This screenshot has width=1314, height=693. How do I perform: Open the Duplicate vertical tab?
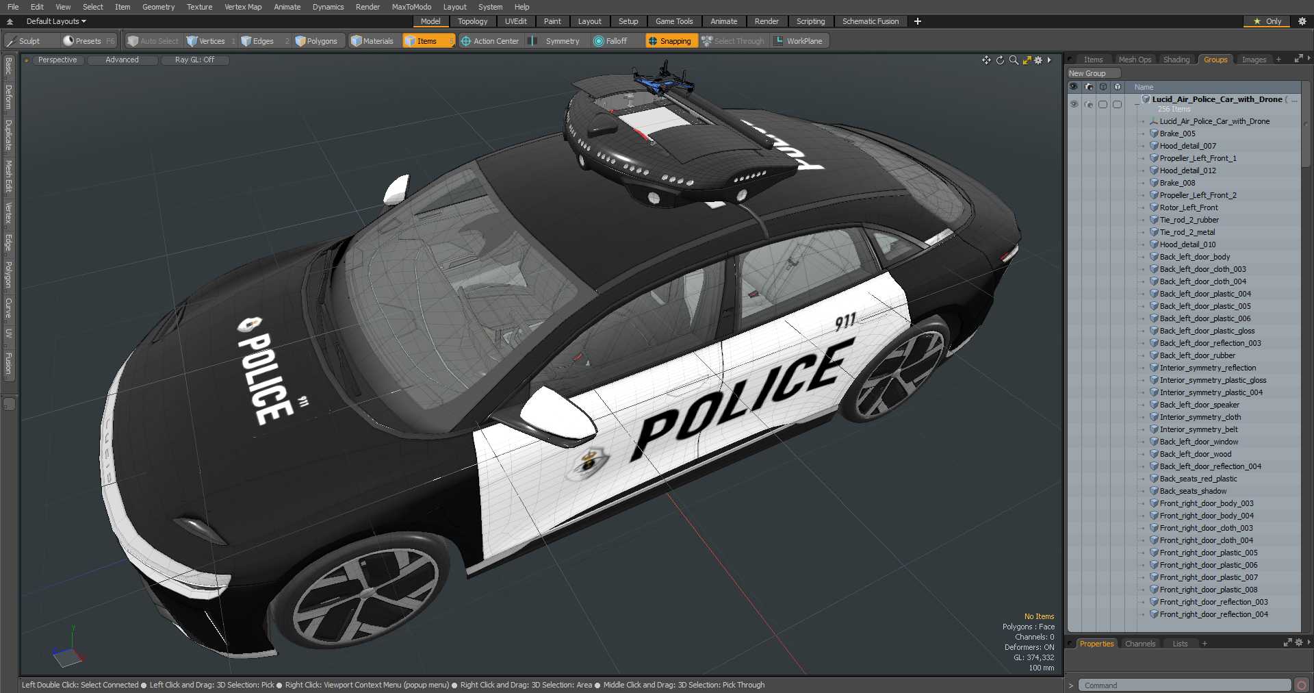click(x=8, y=135)
